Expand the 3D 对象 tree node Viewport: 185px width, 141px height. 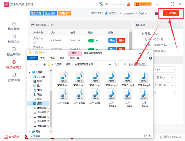[31, 77]
